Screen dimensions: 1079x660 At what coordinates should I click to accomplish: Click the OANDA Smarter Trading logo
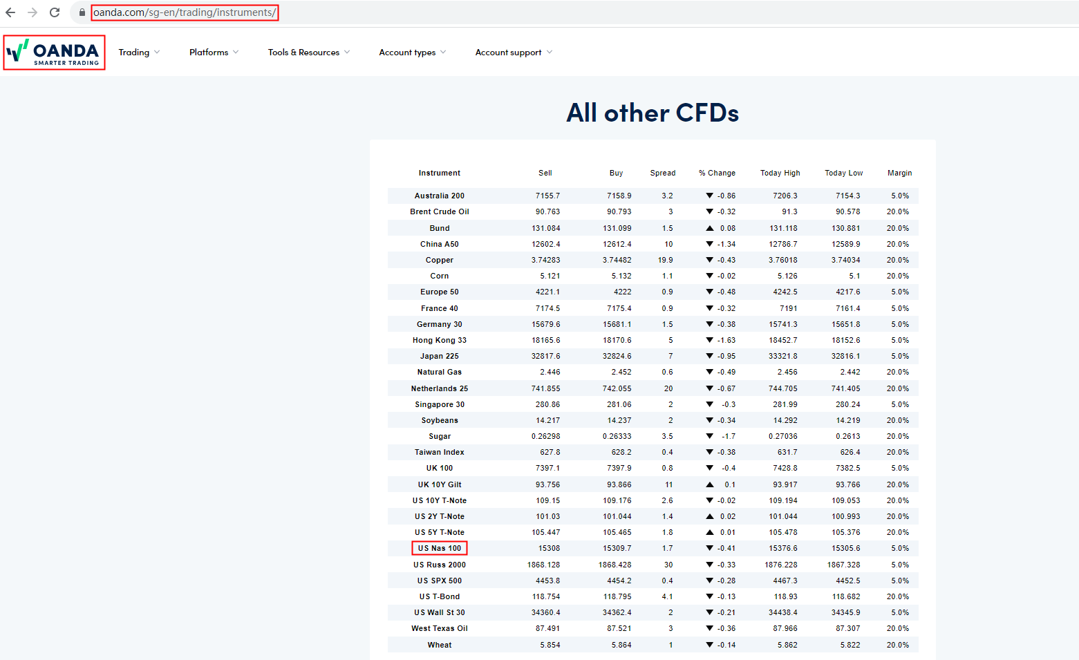(54, 53)
